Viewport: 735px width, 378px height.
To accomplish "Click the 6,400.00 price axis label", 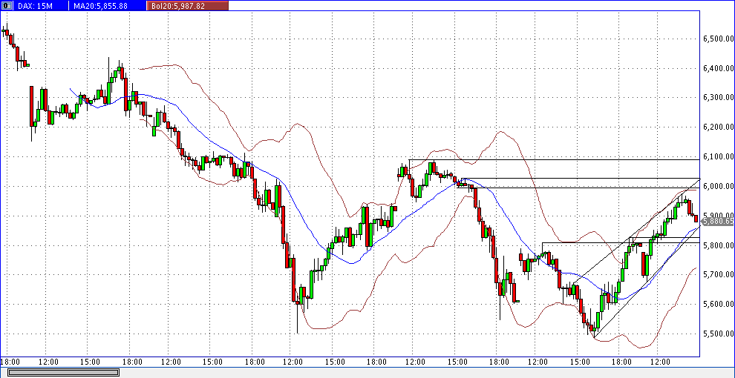I will pos(718,68).
